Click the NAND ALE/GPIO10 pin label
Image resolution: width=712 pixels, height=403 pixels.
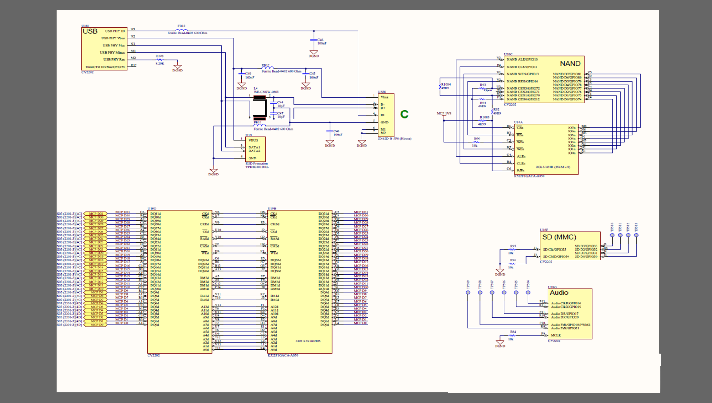coord(522,60)
